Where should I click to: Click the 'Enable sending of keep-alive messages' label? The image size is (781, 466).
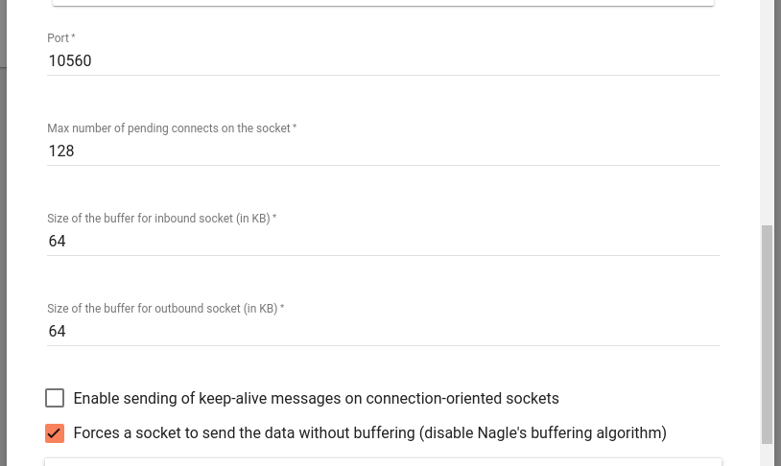(317, 398)
